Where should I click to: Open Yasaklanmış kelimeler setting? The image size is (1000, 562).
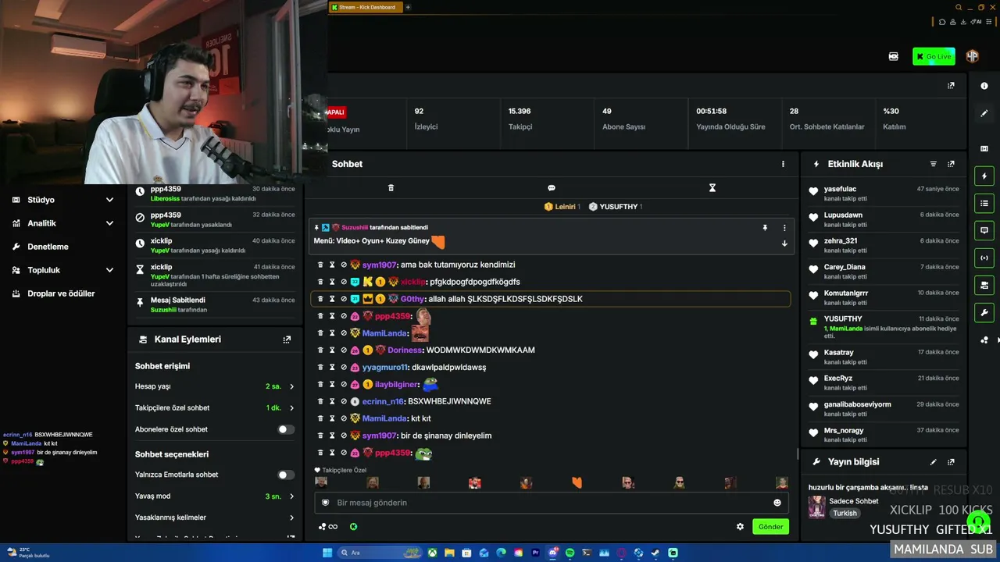[215, 518]
